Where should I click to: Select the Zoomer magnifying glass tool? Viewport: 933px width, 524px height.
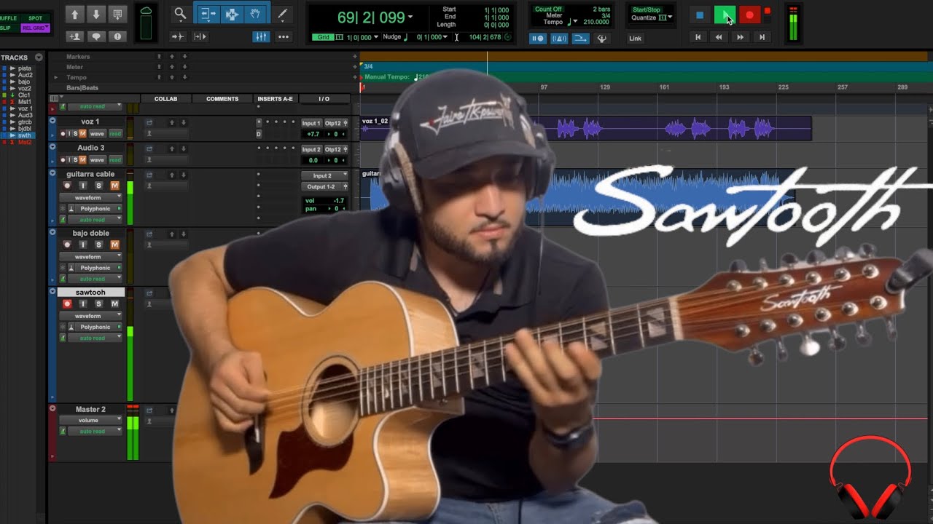pyautogui.click(x=180, y=14)
